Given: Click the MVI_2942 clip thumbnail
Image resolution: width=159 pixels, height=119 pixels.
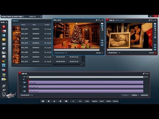Looking at the screenshot, I should 17,29.
